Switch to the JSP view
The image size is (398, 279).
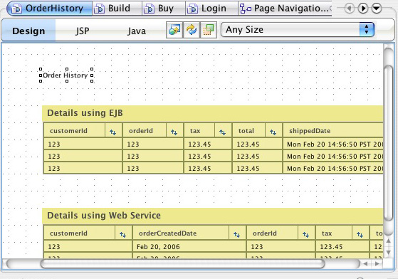(83, 31)
